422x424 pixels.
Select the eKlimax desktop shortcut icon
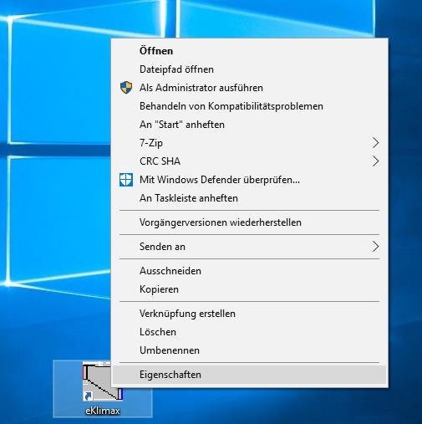point(103,389)
